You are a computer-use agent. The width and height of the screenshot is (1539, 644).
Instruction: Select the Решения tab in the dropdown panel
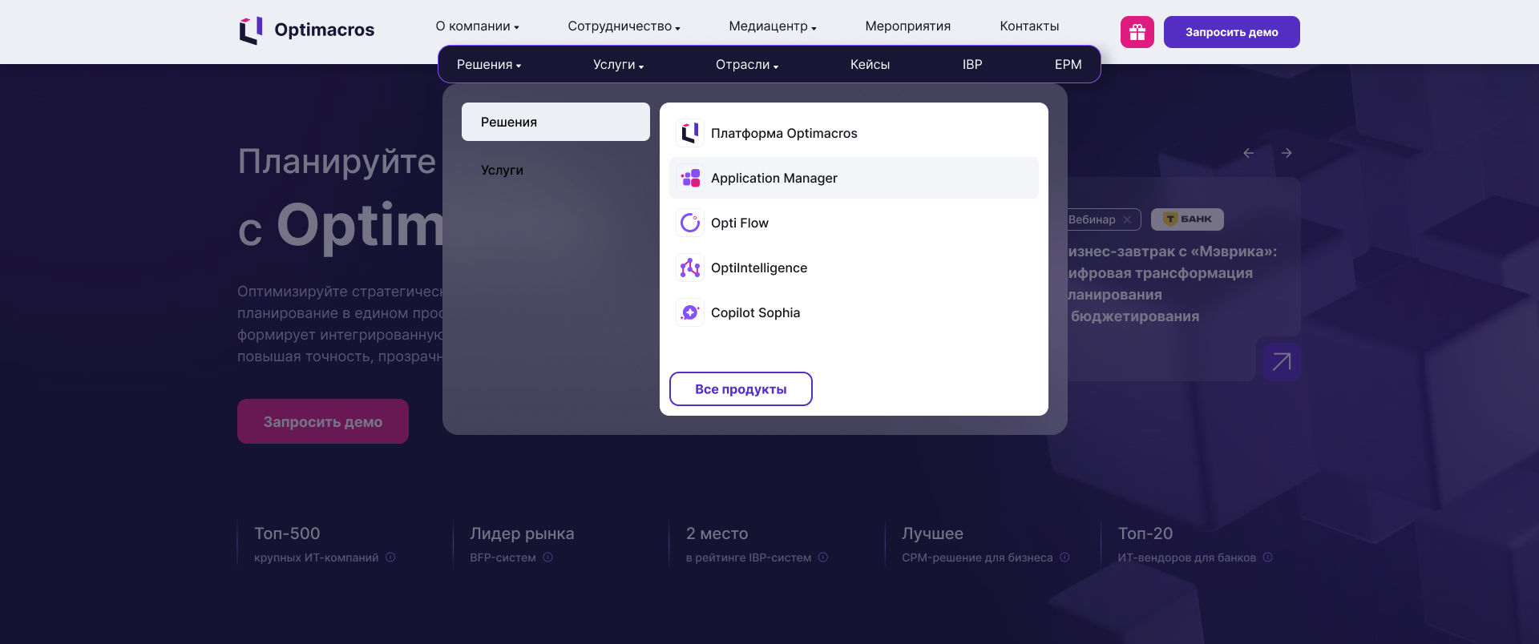pyautogui.click(x=555, y=122)
